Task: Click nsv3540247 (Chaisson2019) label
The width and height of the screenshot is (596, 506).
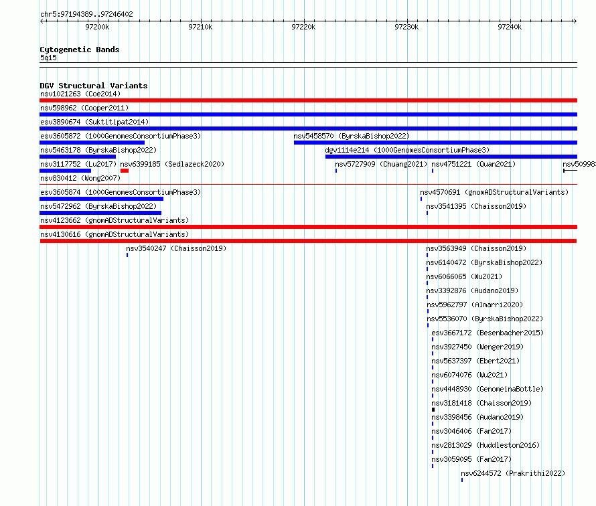Action: (x=176, y=248)
